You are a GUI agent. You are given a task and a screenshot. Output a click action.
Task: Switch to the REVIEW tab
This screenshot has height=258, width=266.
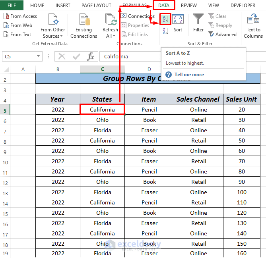[x=188, y=6]
